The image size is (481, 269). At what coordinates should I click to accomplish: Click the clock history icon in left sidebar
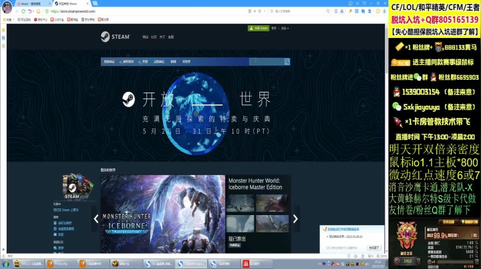(x=3, y=46)
